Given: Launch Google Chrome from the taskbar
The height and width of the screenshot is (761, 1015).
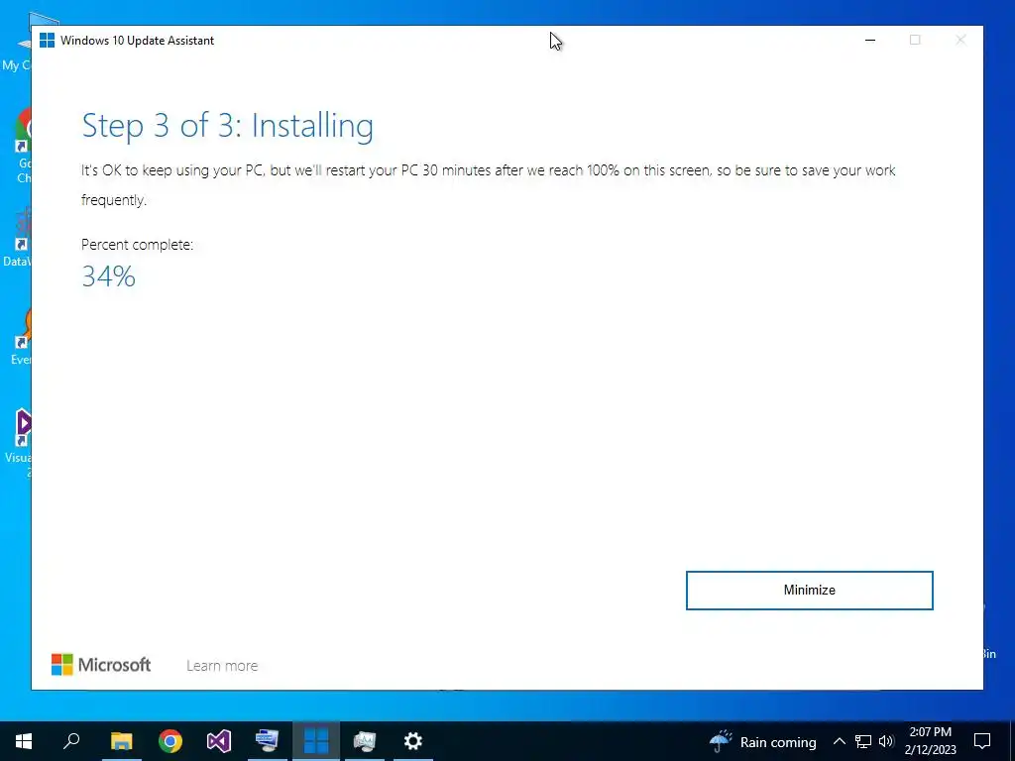Looking at the screenshot, I should 170,741.
